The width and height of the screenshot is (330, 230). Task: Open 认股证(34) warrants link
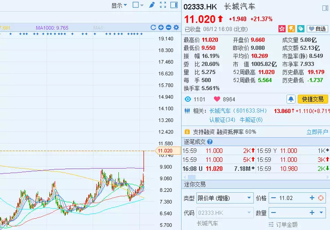pyautogui.click(x=222, y=120)
